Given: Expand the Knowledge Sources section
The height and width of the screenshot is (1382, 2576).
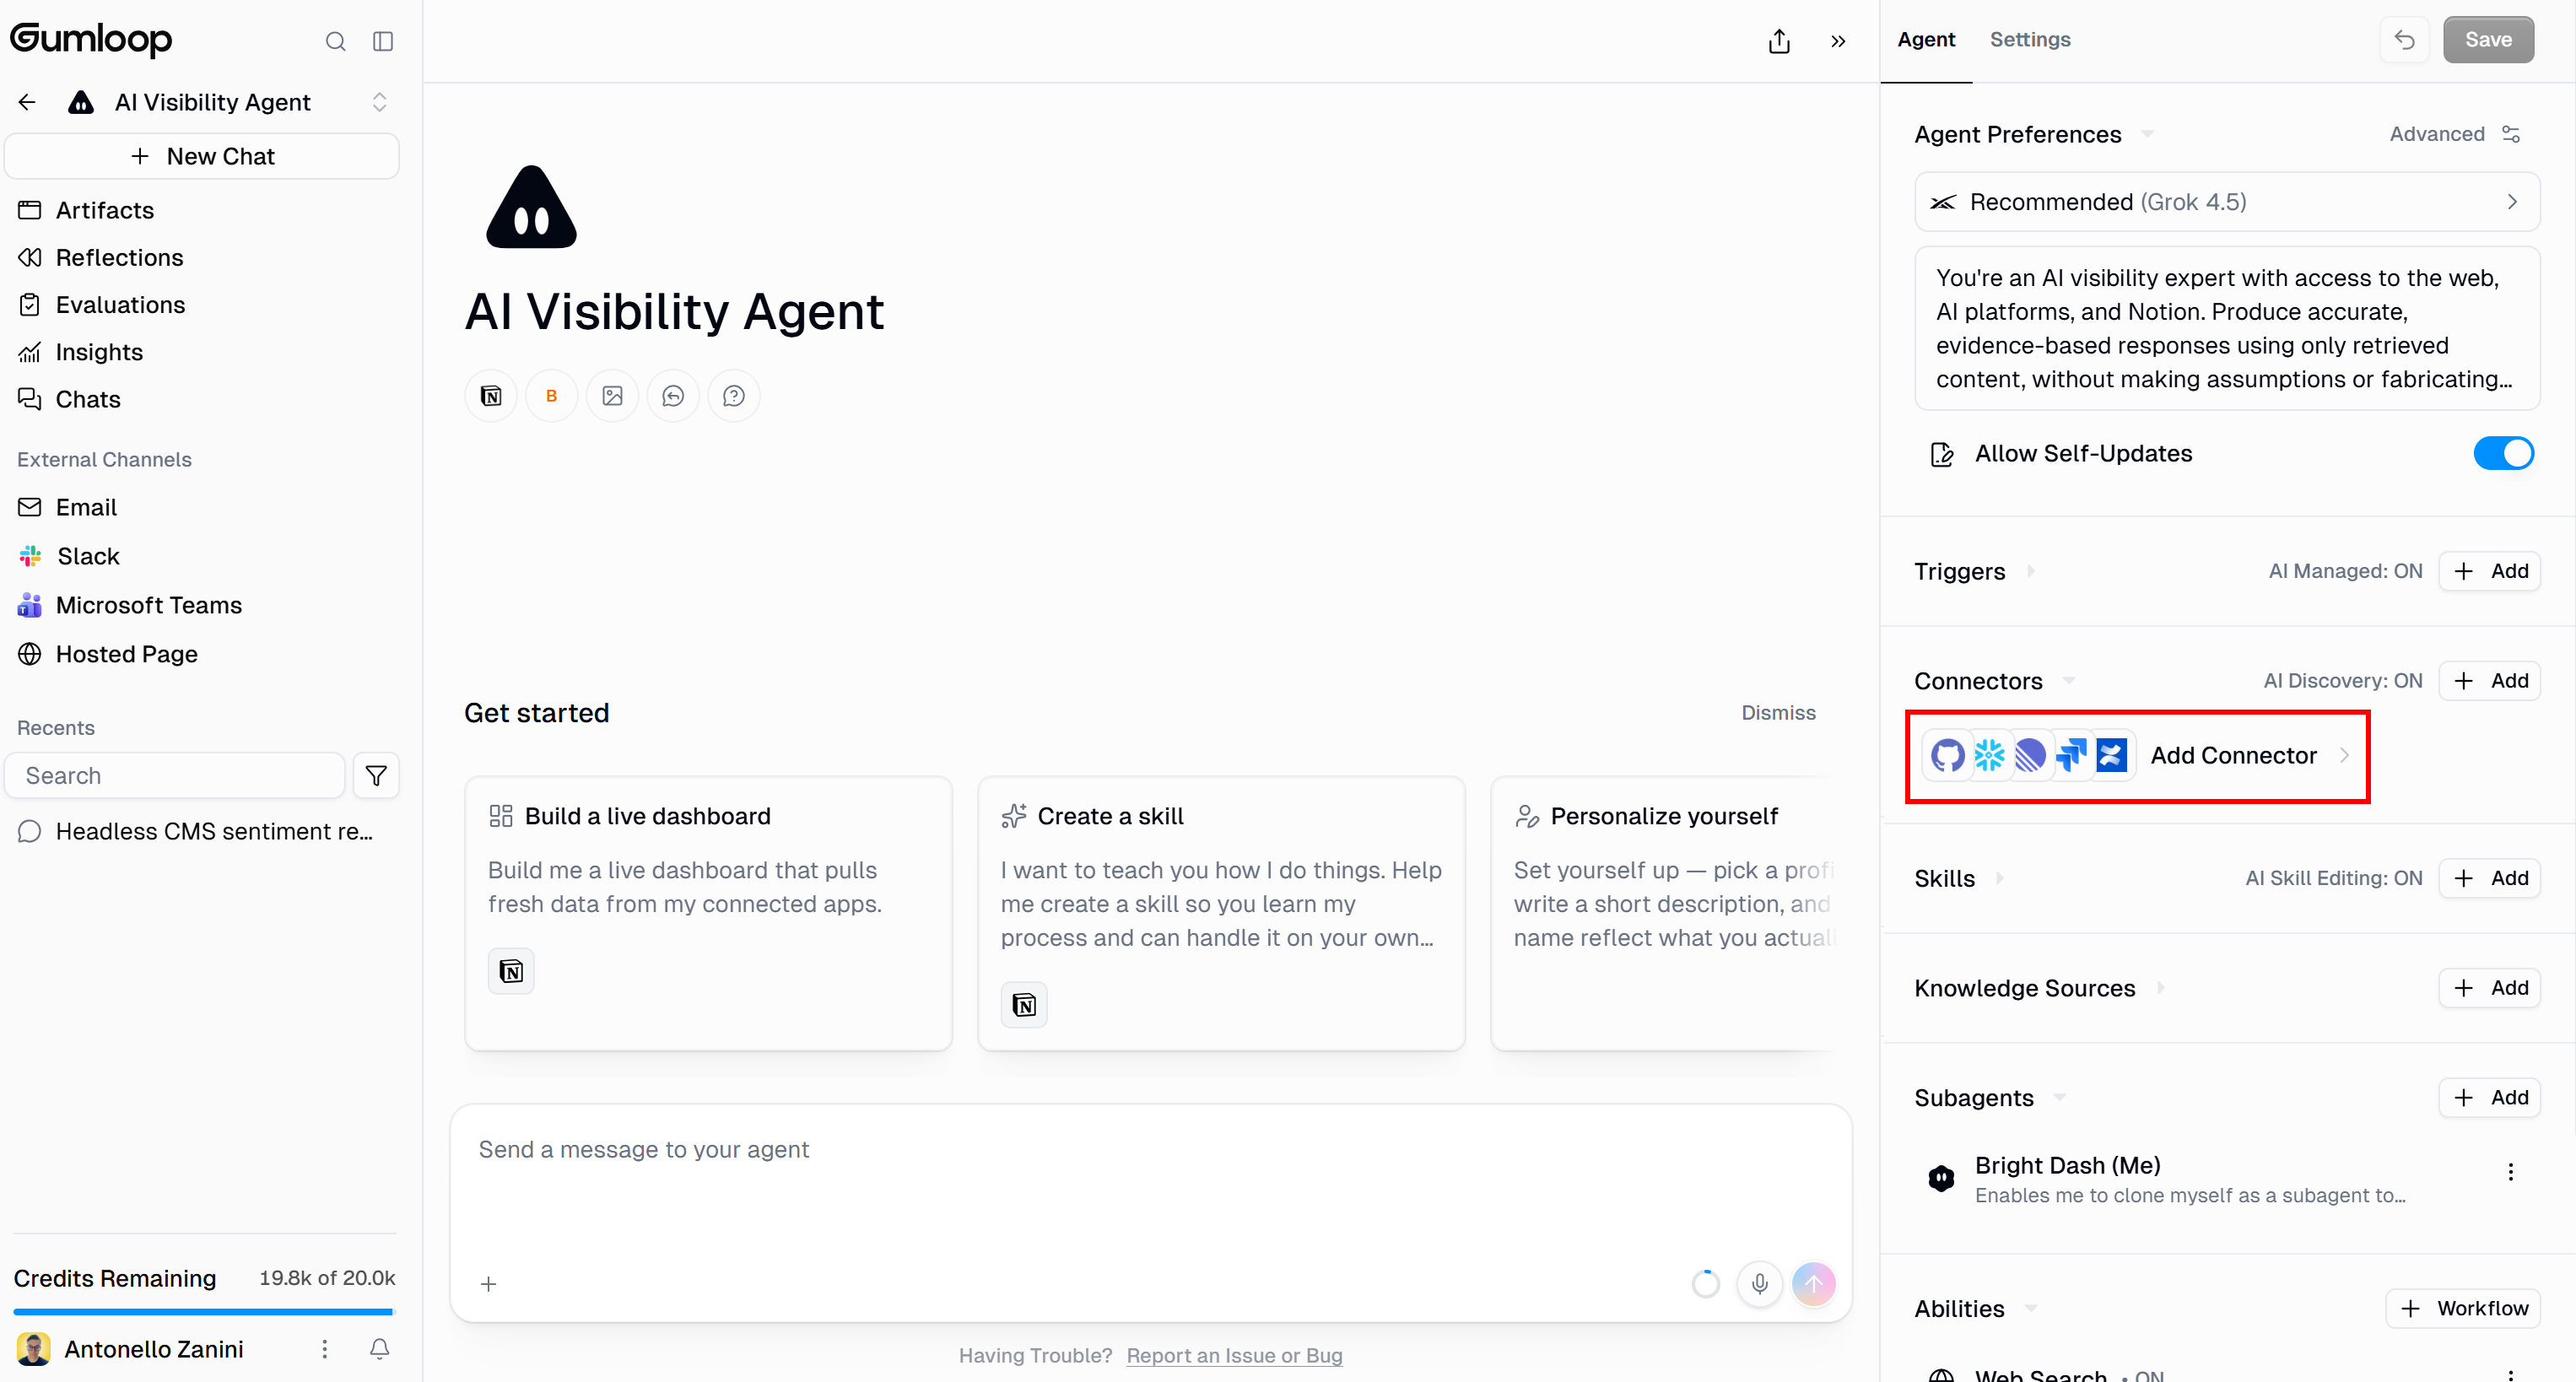Looking at the screenshot, I should (2160, 988).
